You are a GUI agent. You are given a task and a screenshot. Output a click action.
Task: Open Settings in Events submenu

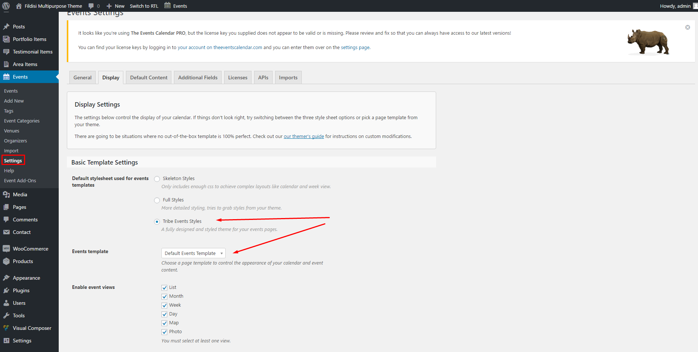coord(13,161)
